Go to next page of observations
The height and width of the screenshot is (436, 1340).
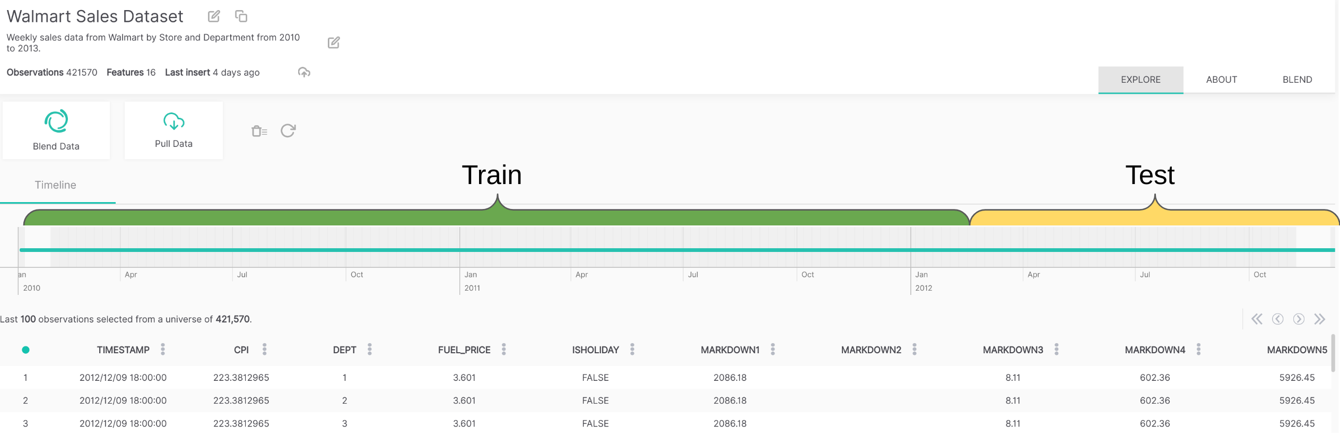[1299, 319]
